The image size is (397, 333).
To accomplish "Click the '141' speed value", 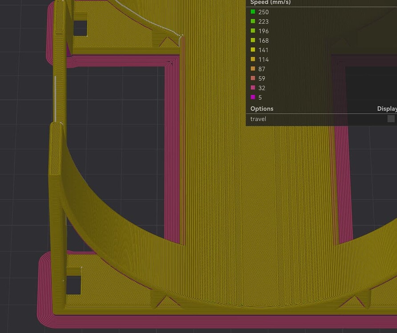I will coord(263,50).
